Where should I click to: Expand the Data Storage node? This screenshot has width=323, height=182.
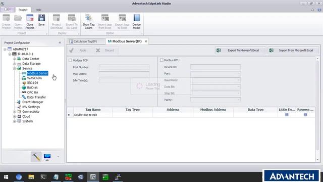tap(15, 64)
